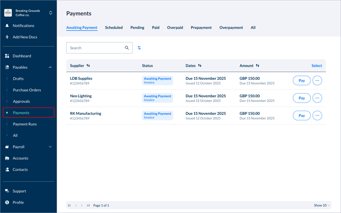Open Contacts person icon
Image resolution: width=341 pixels, height=213 pixels.
[x=7, y=170]
